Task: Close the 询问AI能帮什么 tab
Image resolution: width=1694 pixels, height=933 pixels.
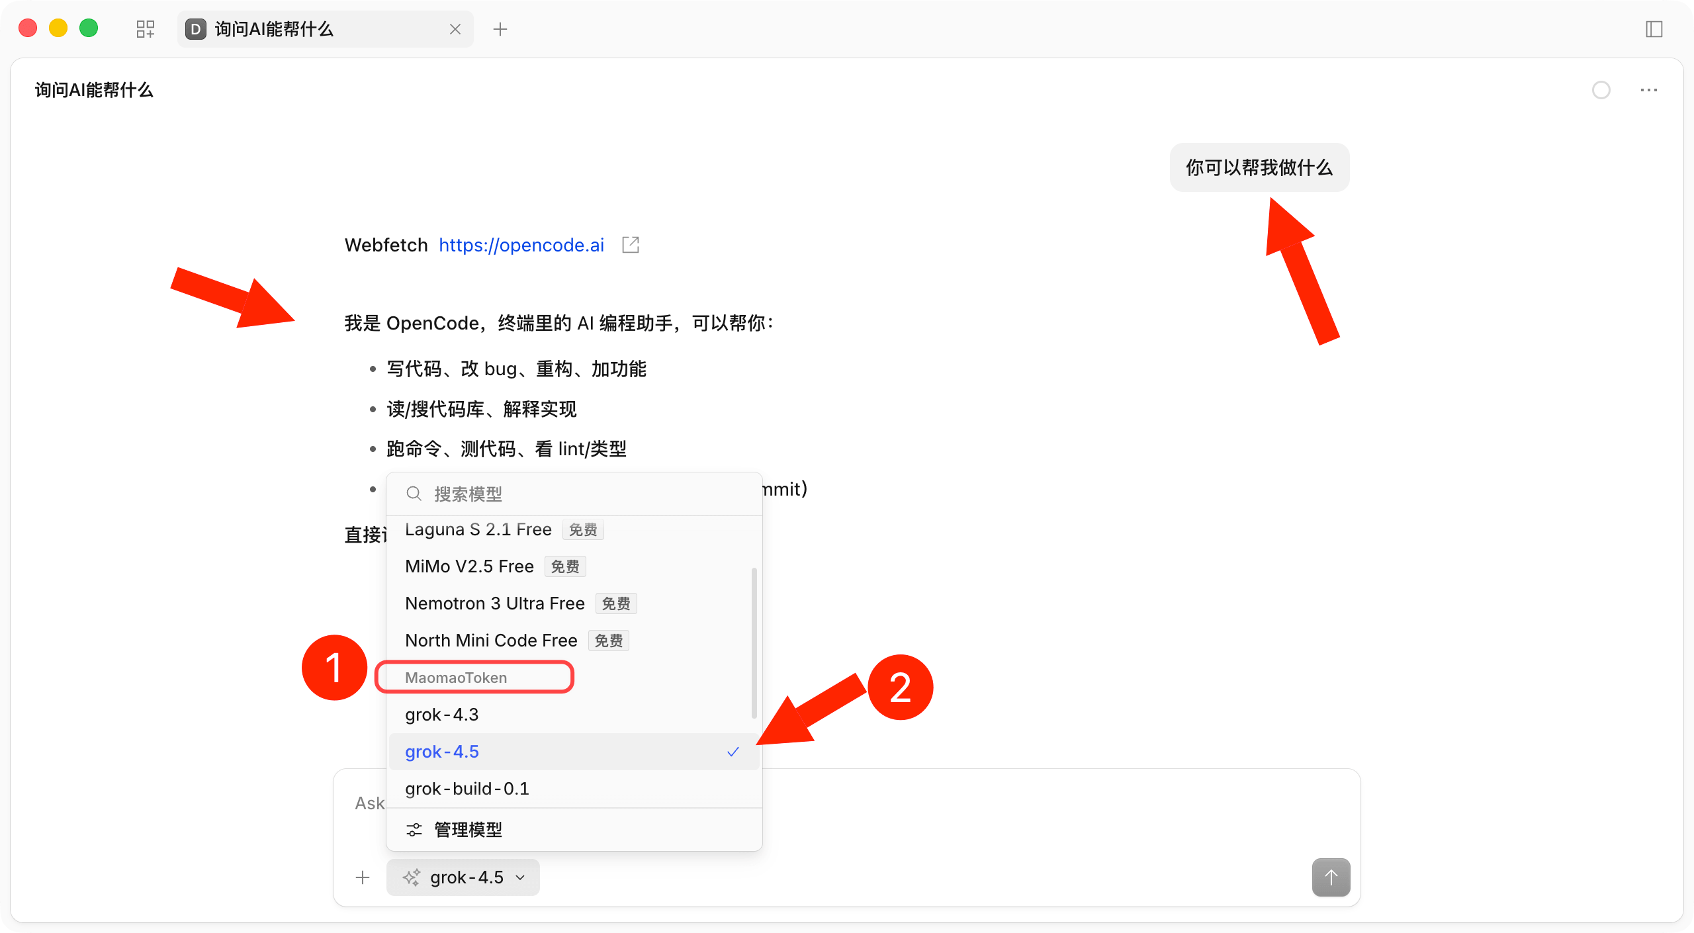Action: (455, 29)
